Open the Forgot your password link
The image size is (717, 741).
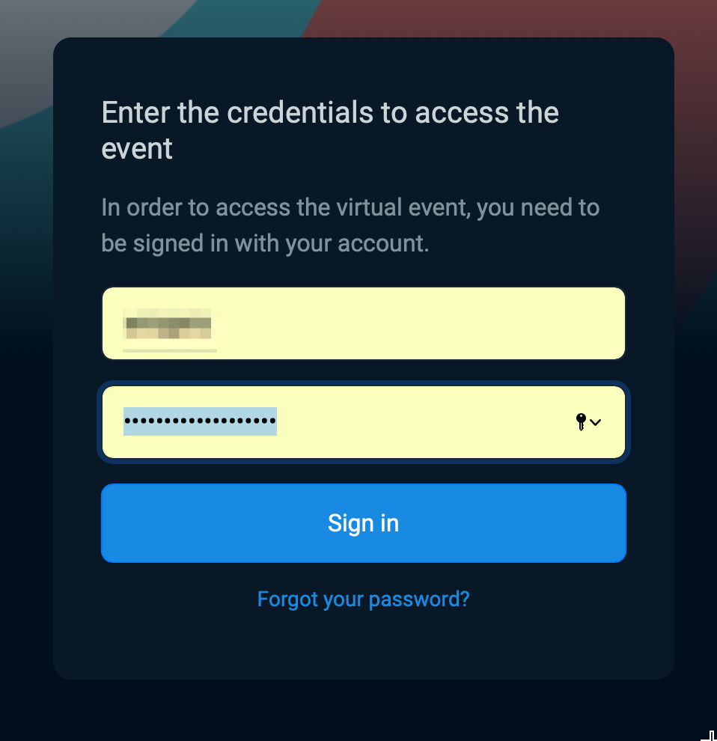(x=363, y=599)
